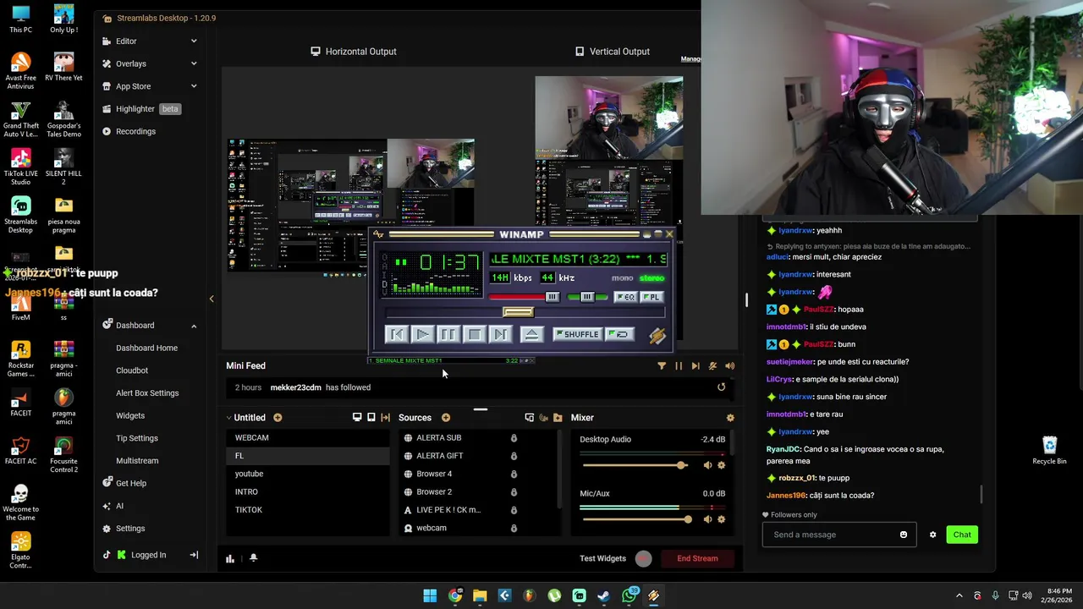1083x609 pixels.
Task: Switch to Vertical Output view
Action: [612, 52]
